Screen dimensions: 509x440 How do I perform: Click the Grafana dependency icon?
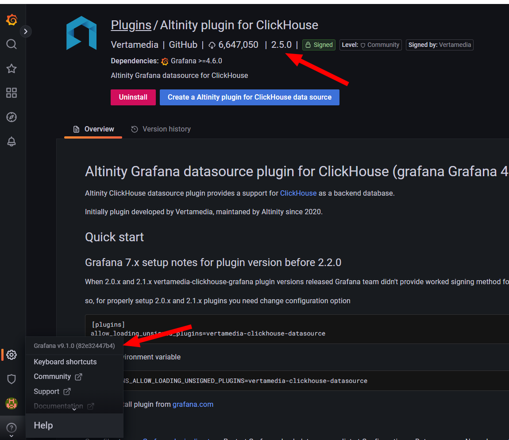point(165,62)
